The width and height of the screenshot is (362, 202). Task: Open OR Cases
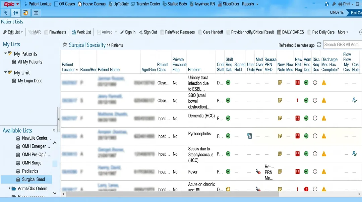click(64, 4)
